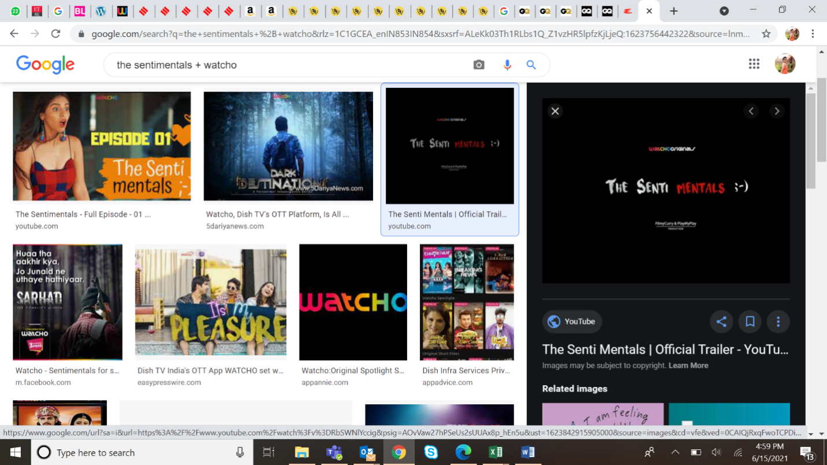The height and width of the screenshot is (465, 827).
Task: Visit m.facebook.com source link
Action: 43,382
